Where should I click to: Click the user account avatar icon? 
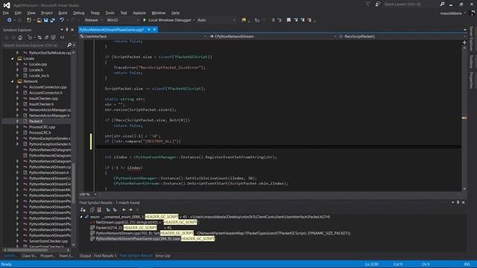(x=473, y=13)
